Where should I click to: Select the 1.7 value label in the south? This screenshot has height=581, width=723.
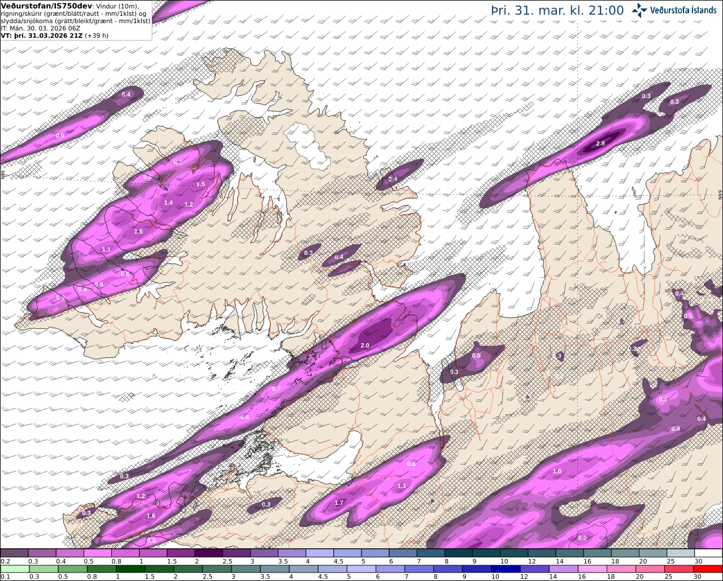point(339,503)
